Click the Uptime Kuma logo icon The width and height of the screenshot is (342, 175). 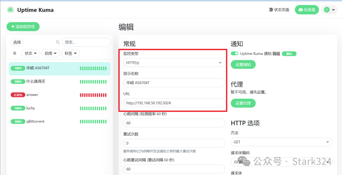click(10, 10)
